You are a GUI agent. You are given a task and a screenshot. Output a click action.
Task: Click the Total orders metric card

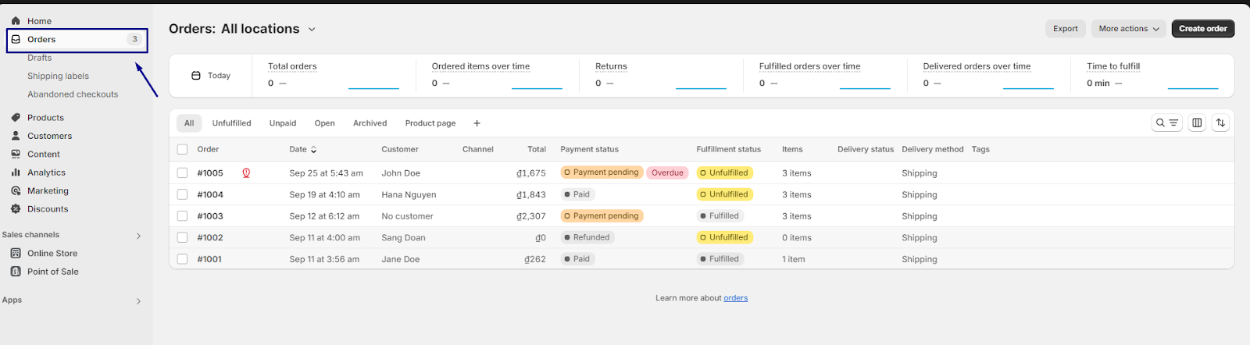pyautogui.click(x=334, y=76)
